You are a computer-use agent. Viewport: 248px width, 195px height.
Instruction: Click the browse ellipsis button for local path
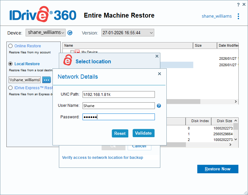[46, 80]
